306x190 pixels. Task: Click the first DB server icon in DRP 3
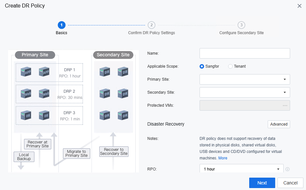[26, 115]
